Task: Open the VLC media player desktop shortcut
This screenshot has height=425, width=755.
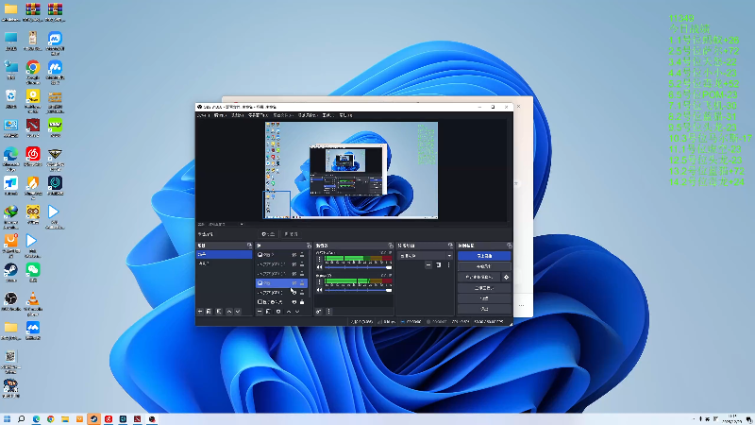Action: click(x=33, y=302)
